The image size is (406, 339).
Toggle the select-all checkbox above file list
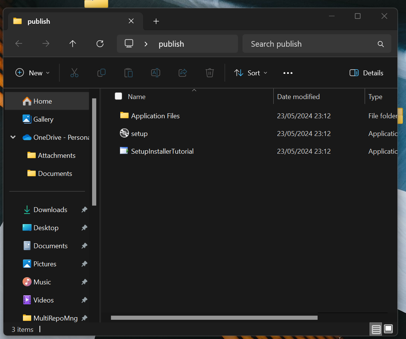(x=118, y=96)
